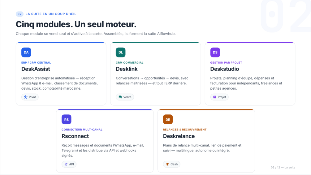This screenshot has height=175, width=311.
Task: Click the RS Rsconnect module icon
Action: pos(67,119)
